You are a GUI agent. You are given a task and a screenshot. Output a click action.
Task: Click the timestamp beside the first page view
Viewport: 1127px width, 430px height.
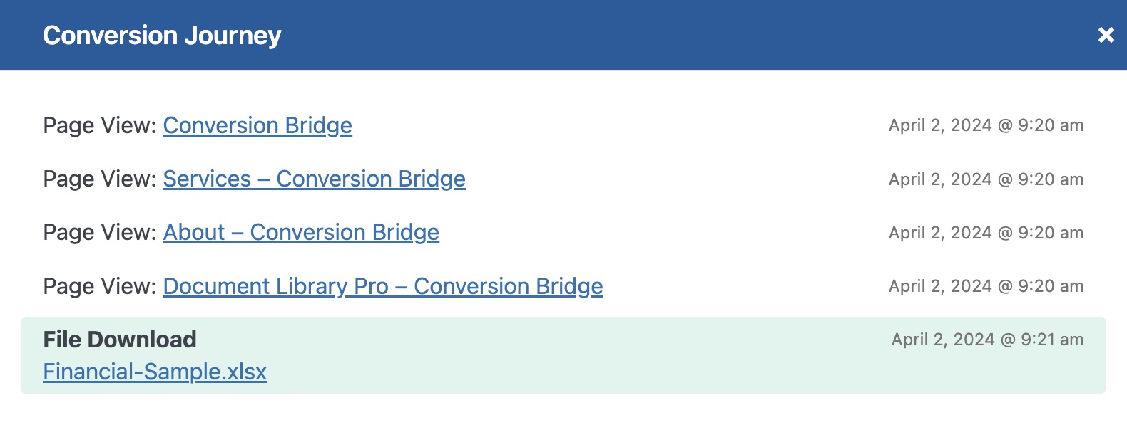pyautogui.click(x=986, y=125)
